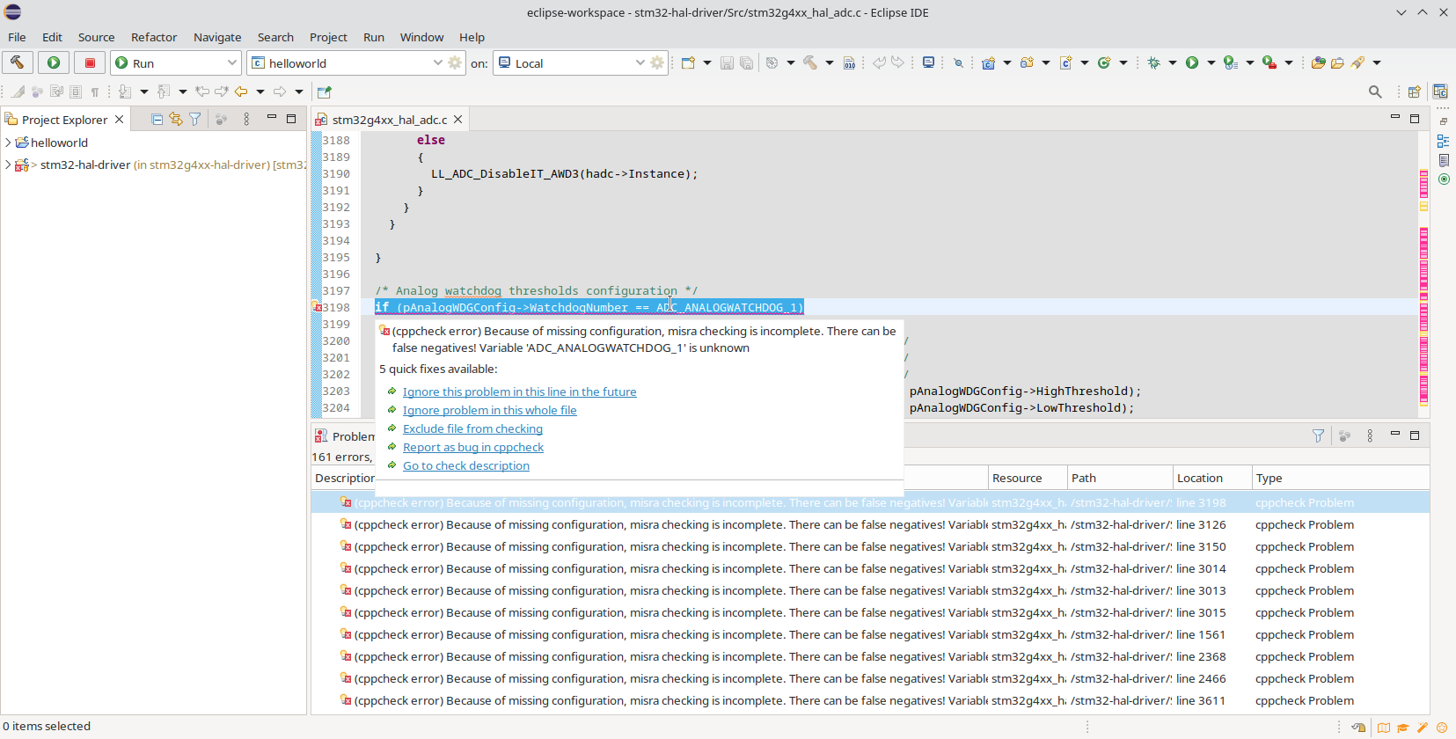
Task: Select the problem row at line 3611
Action: point(870,701)
